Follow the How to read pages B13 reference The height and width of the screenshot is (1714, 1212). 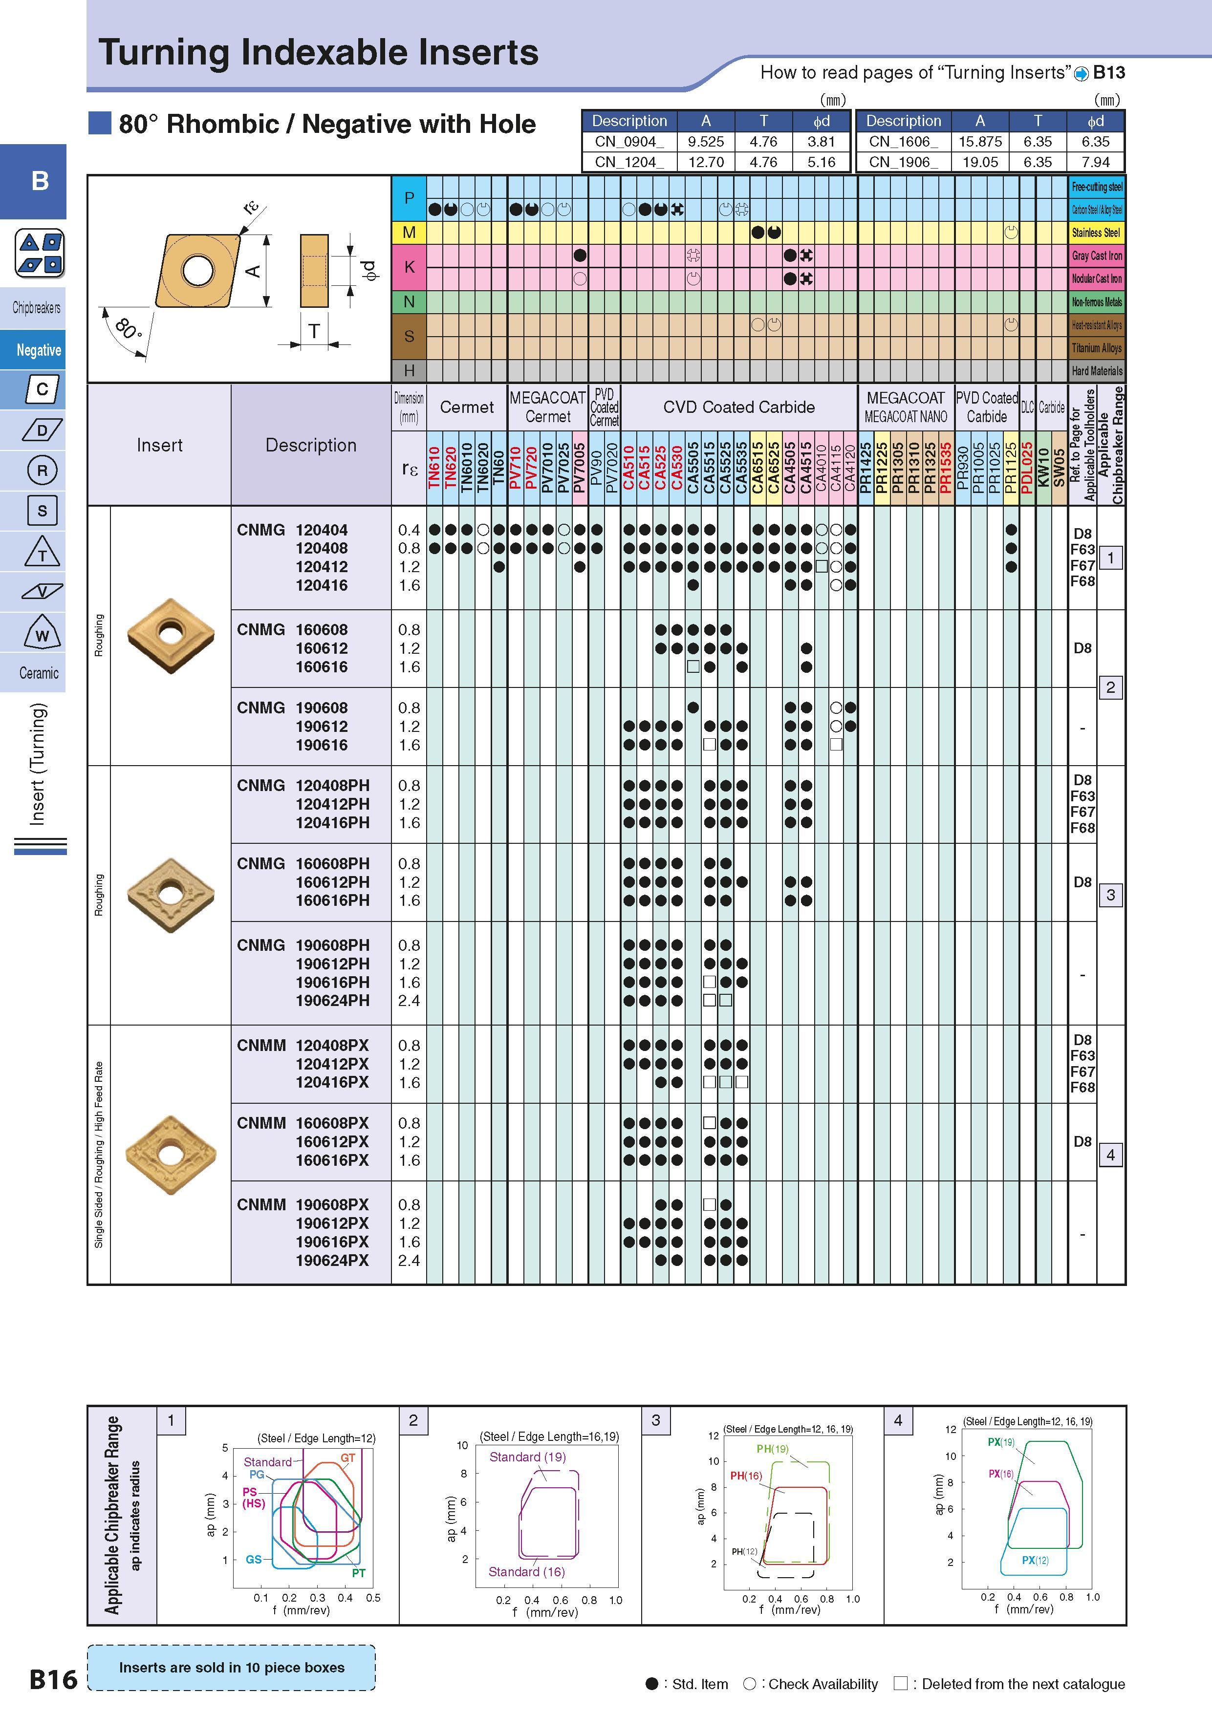pyautogui.click(x=942, y=72)
